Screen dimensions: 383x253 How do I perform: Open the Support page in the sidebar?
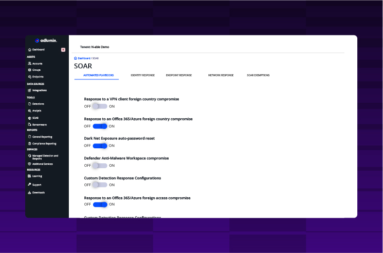point(36,185)
